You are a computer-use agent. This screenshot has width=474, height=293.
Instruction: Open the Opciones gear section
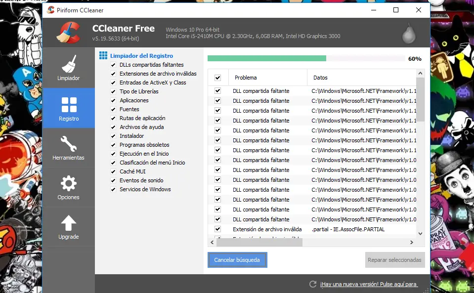(x=69, y=187)
